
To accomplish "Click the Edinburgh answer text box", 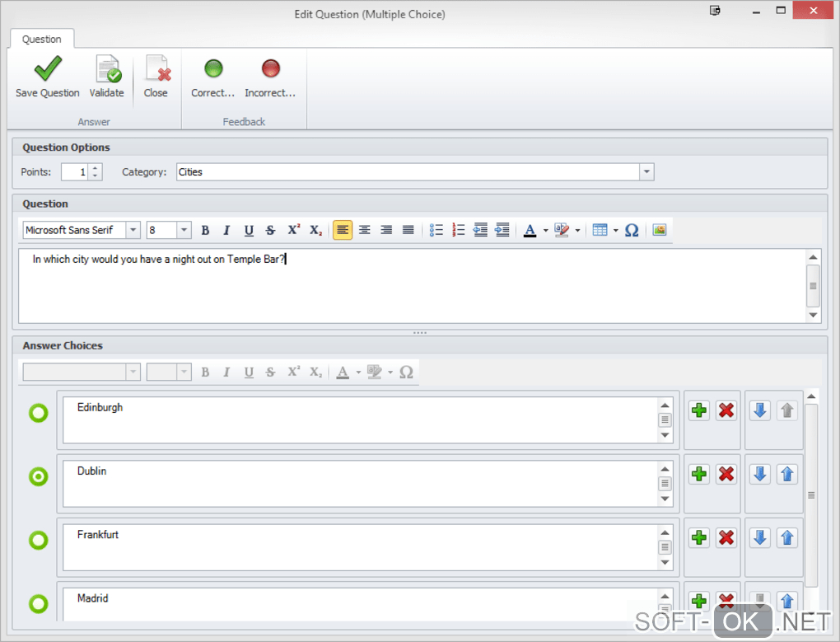I will (361, 420).
